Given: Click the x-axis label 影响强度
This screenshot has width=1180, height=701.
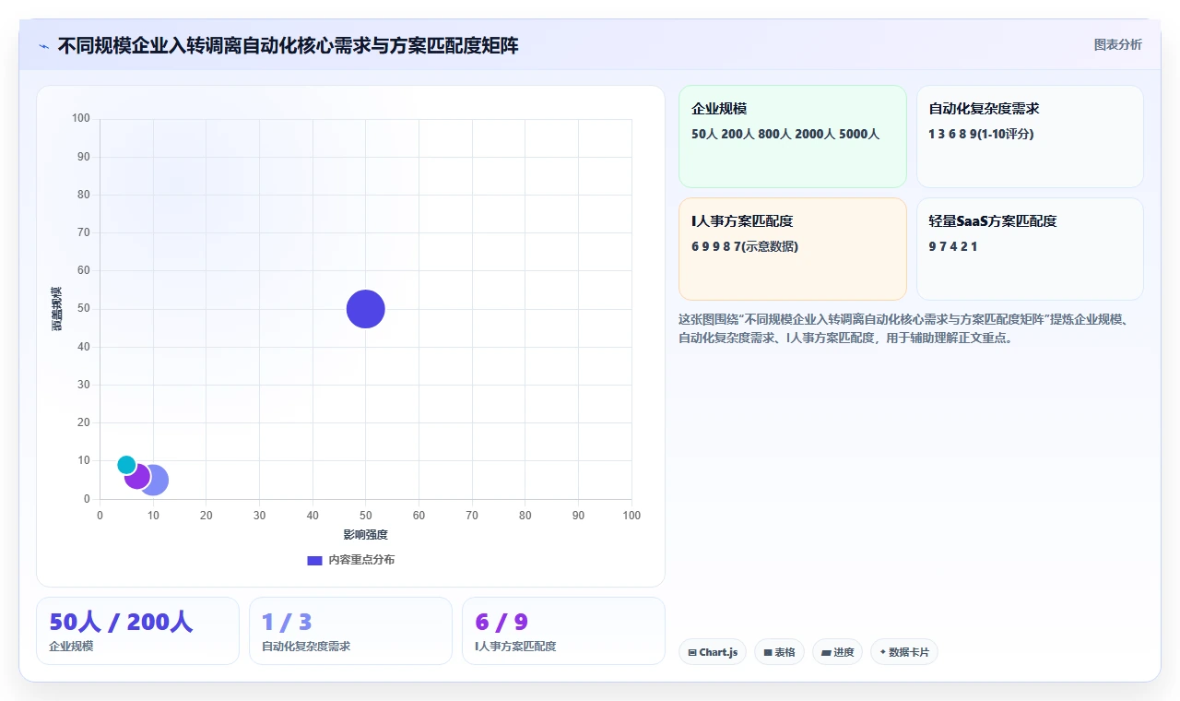Looking at the screenshot, I should pyautogui.click(x=365, y=534).
